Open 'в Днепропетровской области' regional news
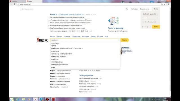Screen dimensions: 180x101 click(71, 14)
